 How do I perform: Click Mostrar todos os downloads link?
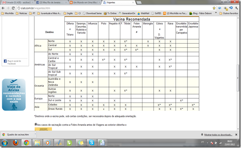[x=218, y=135]
